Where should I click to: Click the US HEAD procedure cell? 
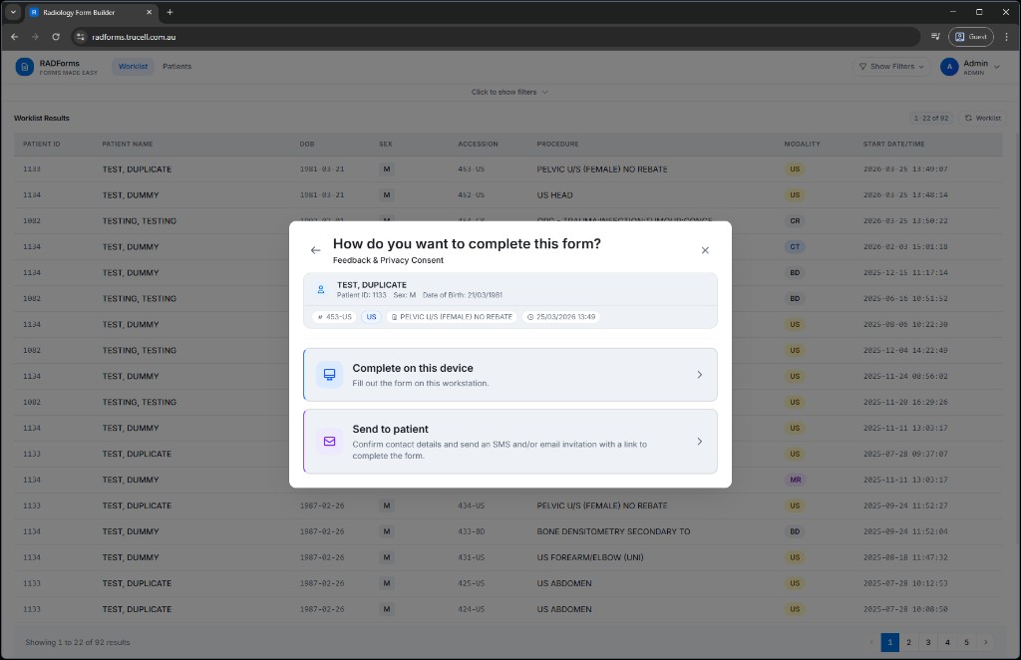[x=554, y=195]
